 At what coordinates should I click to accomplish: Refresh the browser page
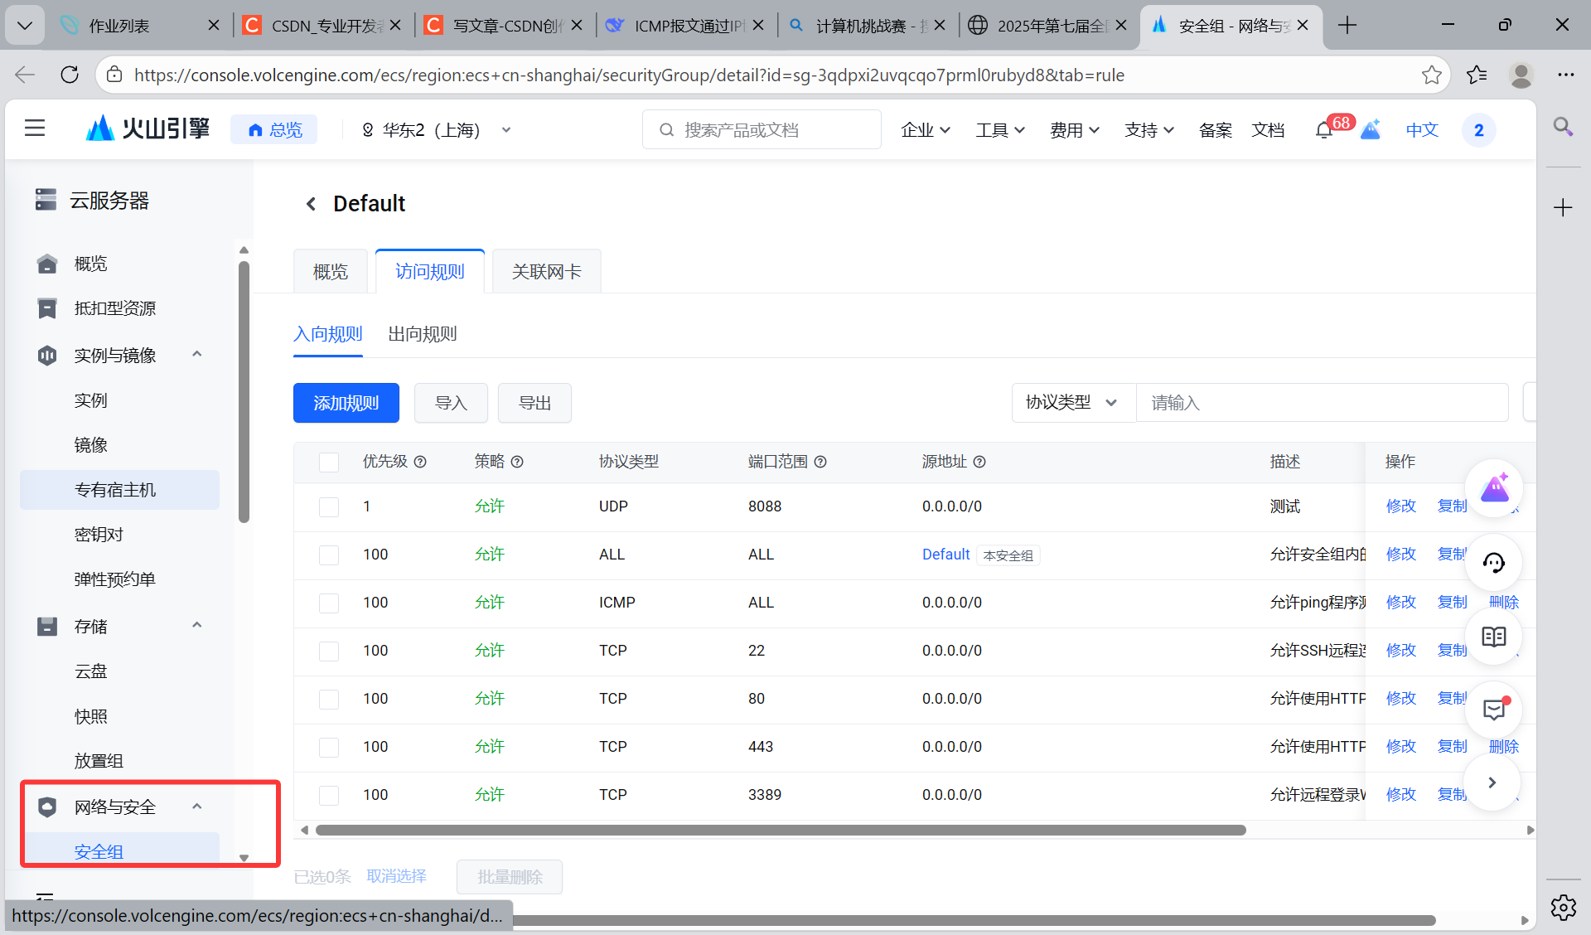click(70, 75)
